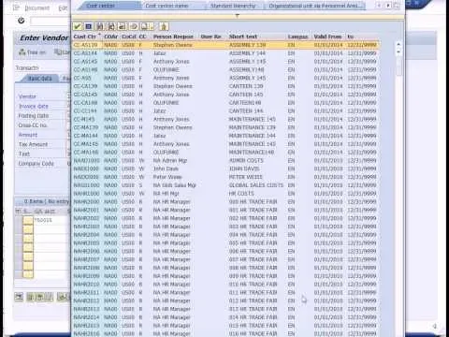This screenshot has height=337, width=449.
Task: Select row with short text CANTEEN 139
Action: pos(225,86)
